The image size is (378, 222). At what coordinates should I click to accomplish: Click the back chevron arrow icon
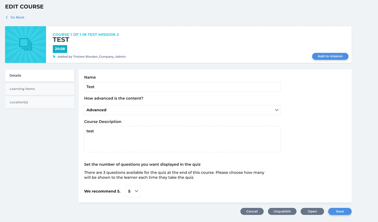tap(7, 17)
